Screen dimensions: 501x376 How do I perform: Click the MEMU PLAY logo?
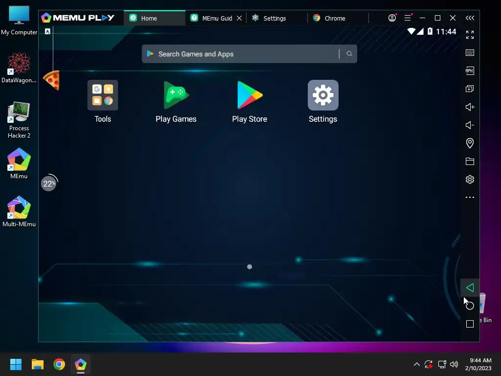(78, 18)
